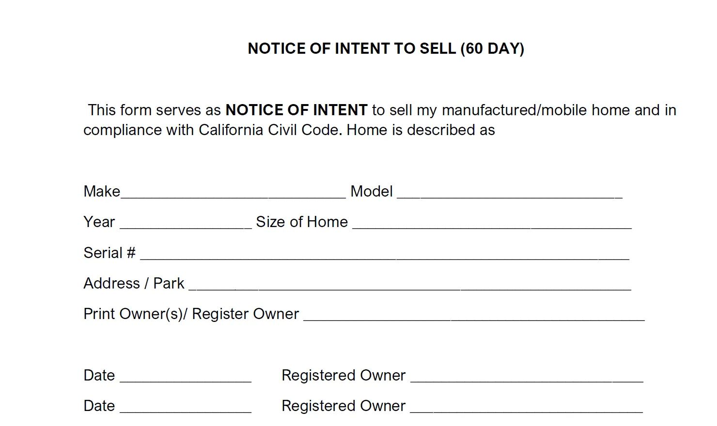717x426 pixels.
Task: Click the "California Civil Code" text
Action: coord(267,130)
